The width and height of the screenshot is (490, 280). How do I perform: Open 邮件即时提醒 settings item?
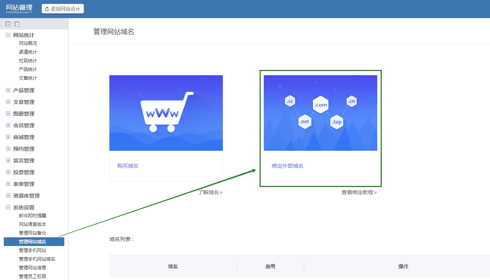point(33,216)
